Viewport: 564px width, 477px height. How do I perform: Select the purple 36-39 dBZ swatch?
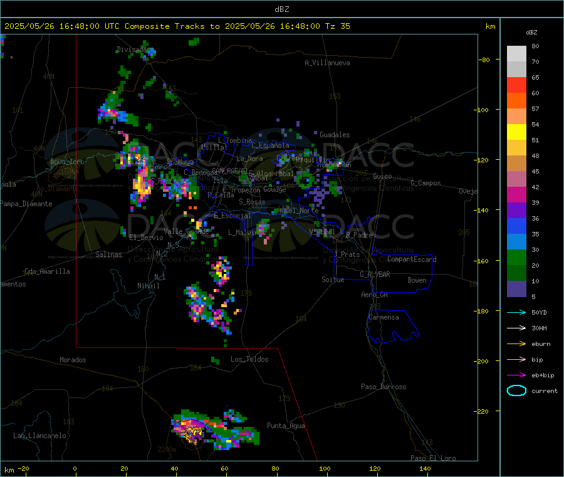[x=516, y=211]
